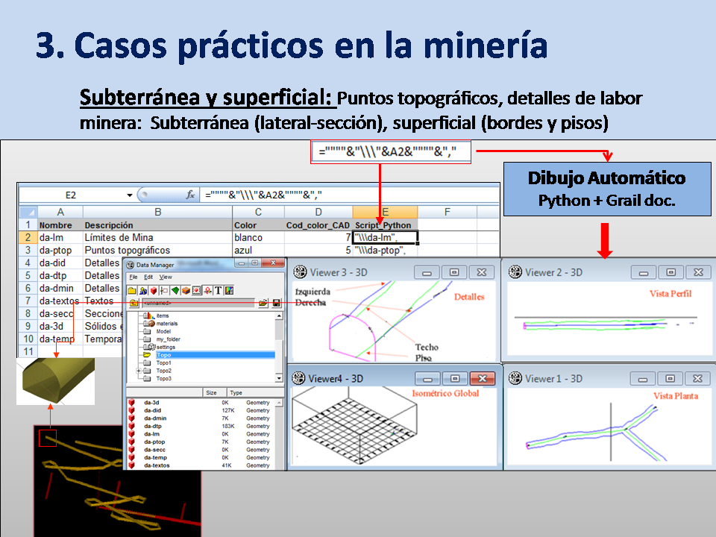Select the green surfaces icon in Data Manager toolbar
This screenshot has width=716, height=537.
[x=175, y=289]
